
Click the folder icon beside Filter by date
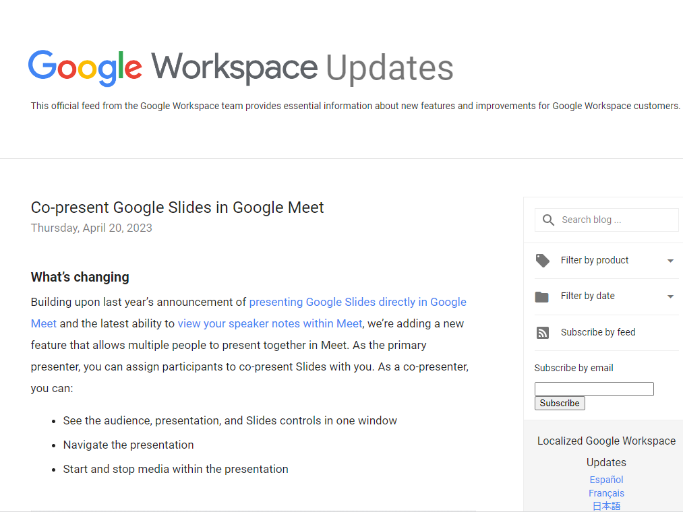pos(543,296)
